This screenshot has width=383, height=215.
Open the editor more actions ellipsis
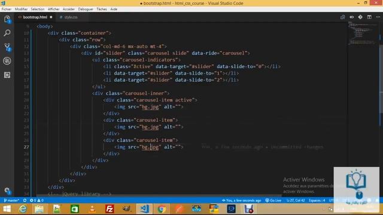[378, 17]
